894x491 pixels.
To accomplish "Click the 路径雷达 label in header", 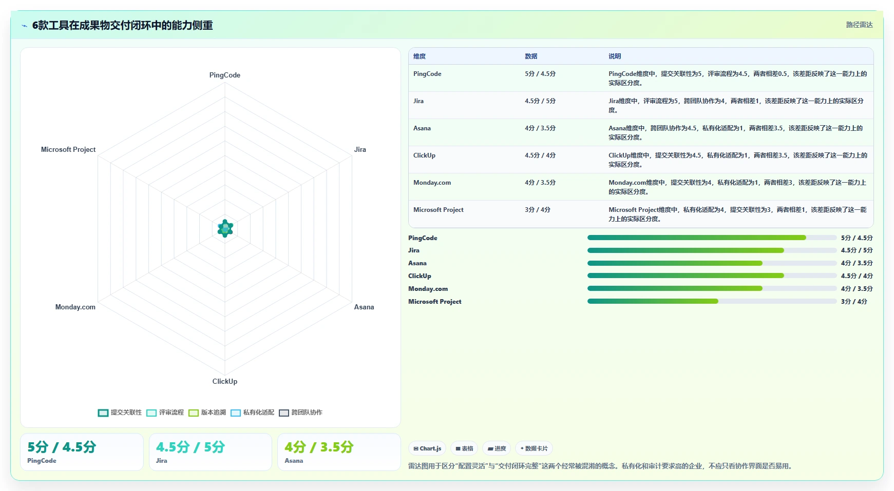I will (859, 25).
